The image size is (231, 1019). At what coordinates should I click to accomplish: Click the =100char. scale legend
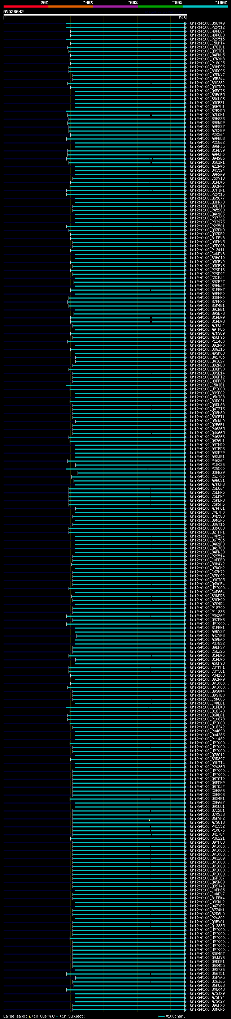(x=171, y=1016)
